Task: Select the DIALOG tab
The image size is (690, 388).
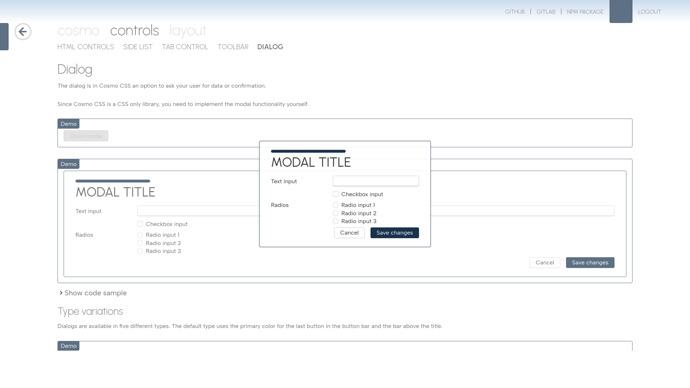Action: (270, 47)
